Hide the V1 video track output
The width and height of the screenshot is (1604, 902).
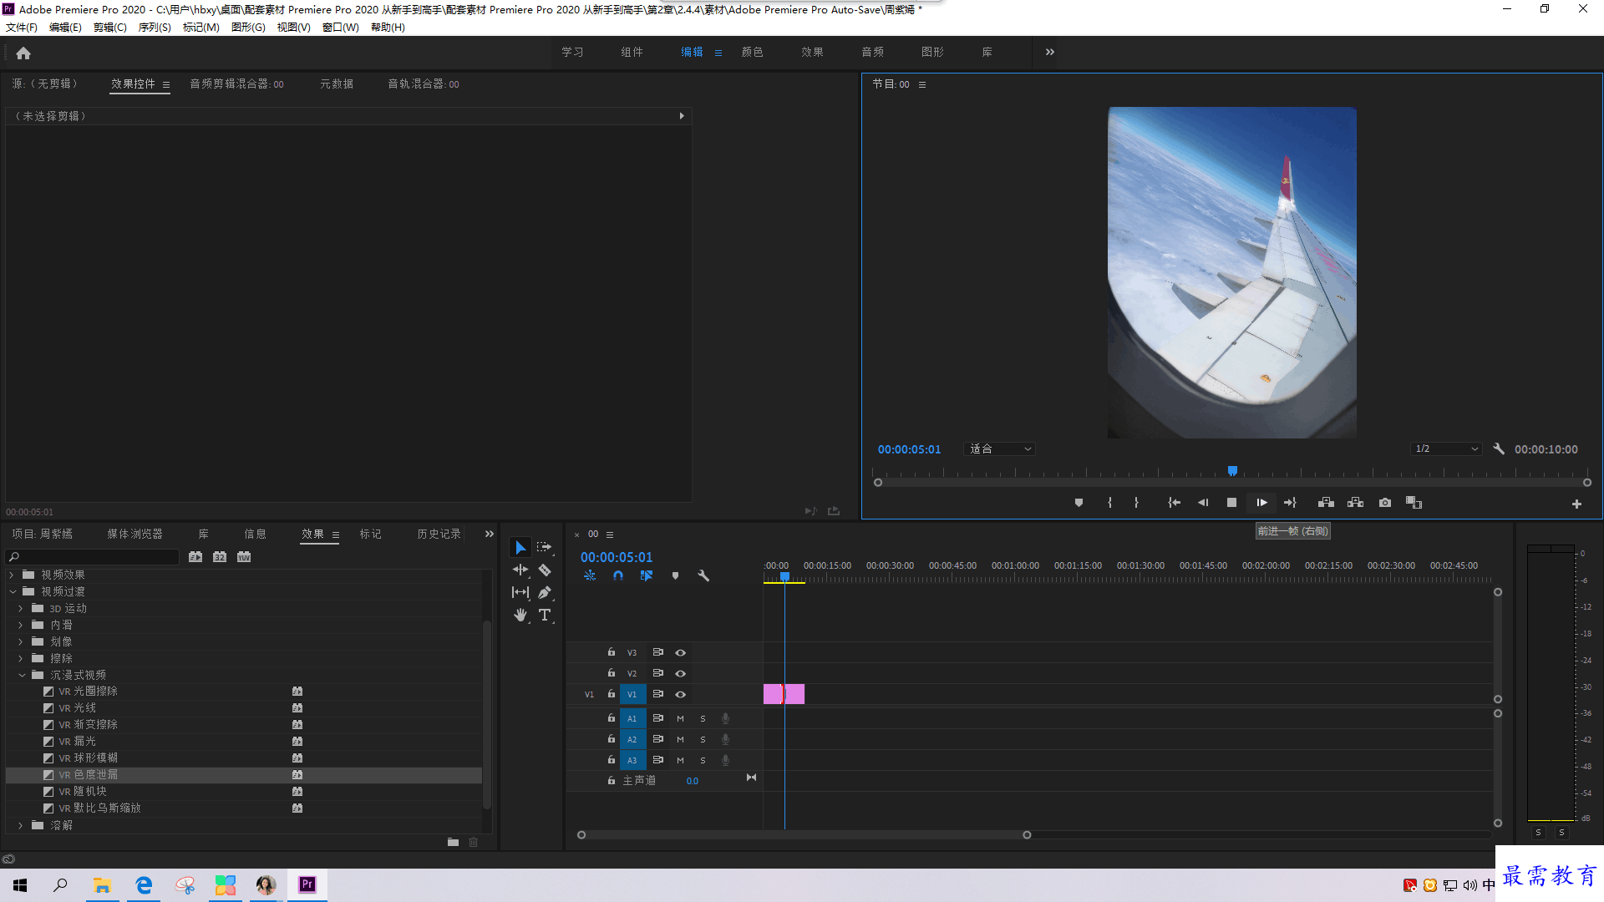[681, 694]
